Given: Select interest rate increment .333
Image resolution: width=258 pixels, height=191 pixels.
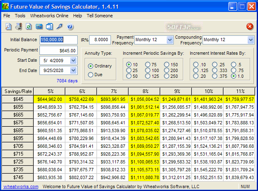Looking at the screenshot, I should (219, 70).
